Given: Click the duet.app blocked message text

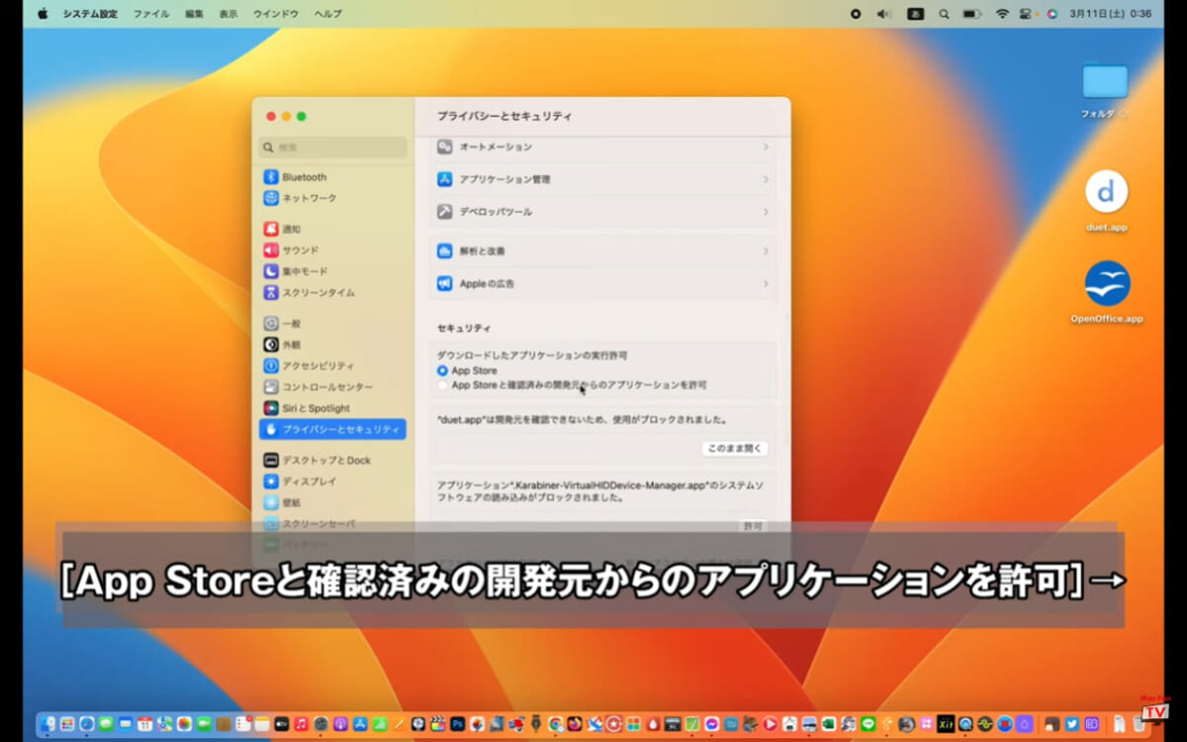Looking at the screenshot, I should point(584,419).
